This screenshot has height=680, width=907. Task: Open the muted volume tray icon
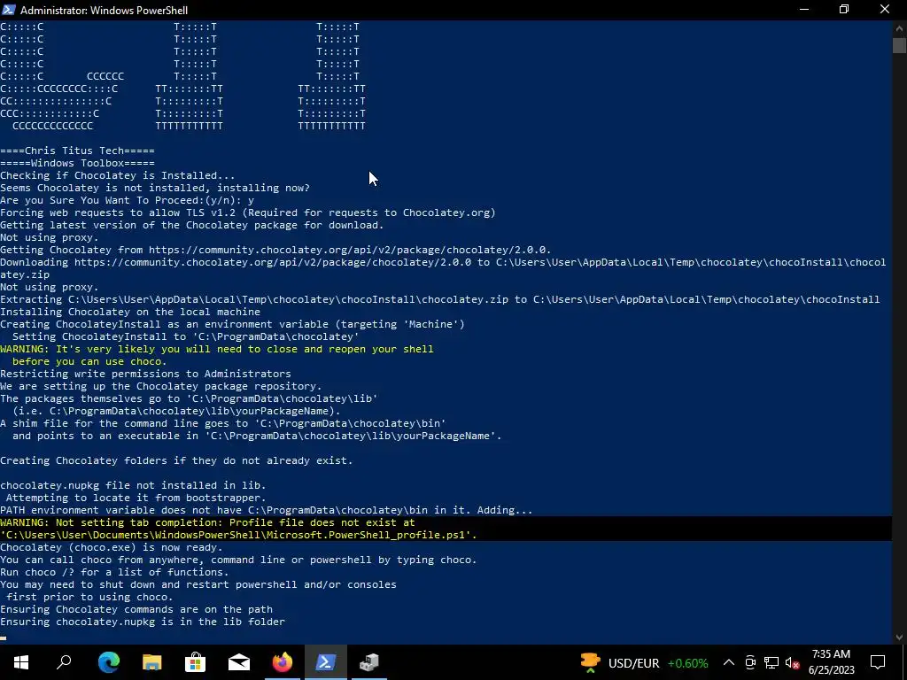793,662
